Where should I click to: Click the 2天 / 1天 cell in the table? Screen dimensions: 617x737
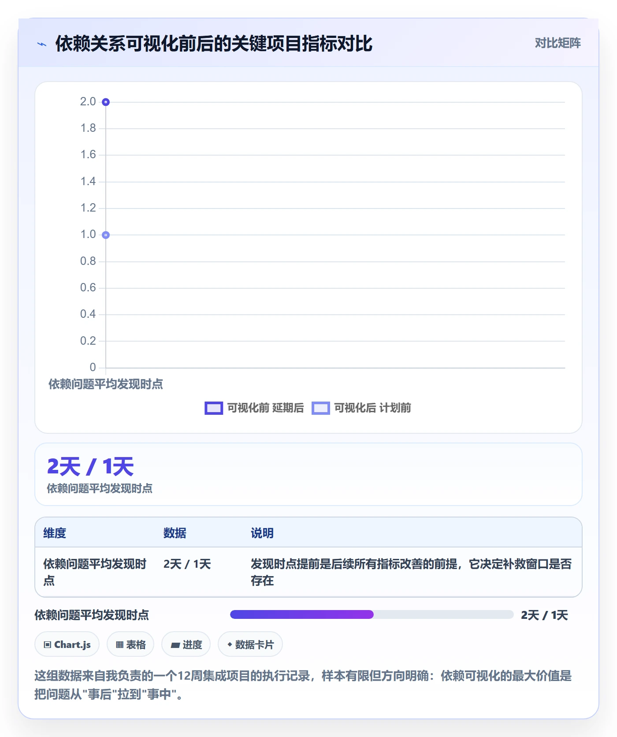(187, 564)
